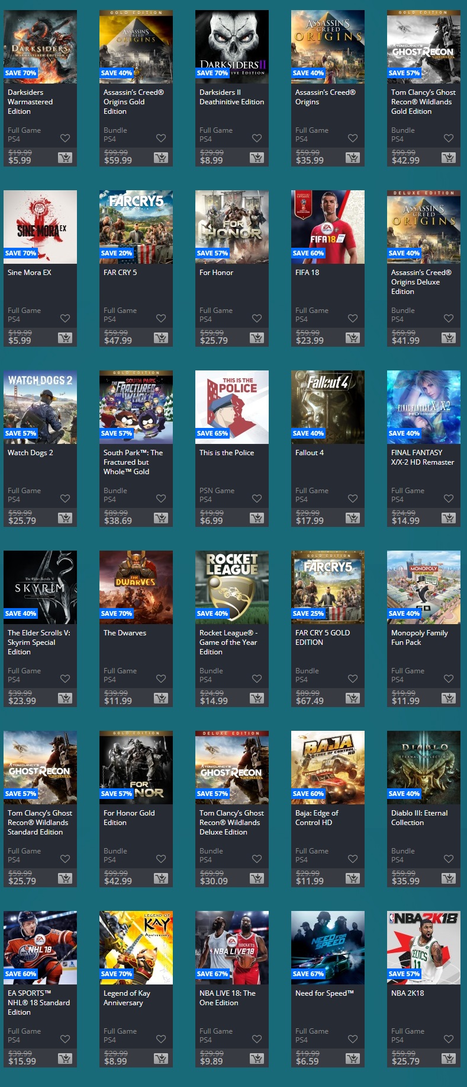Add Need for Speed to cart
467x1087 pixels.
353,1059
